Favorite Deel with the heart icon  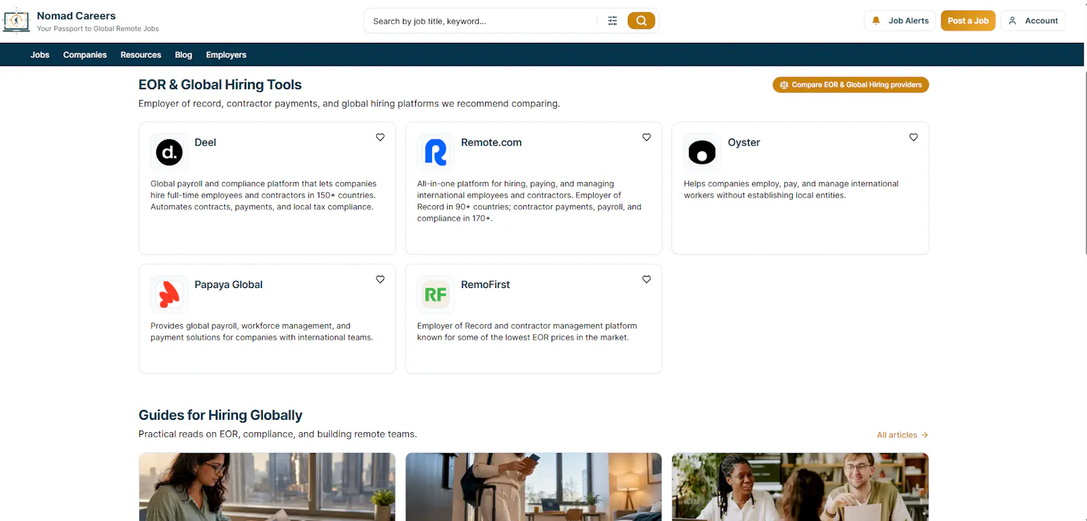coord(380,137)
